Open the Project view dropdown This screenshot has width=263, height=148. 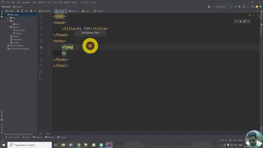pos(10,11)
